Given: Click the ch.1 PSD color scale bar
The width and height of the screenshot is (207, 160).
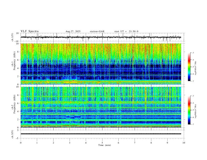Looking at the screenshot, I should point(189,67).
